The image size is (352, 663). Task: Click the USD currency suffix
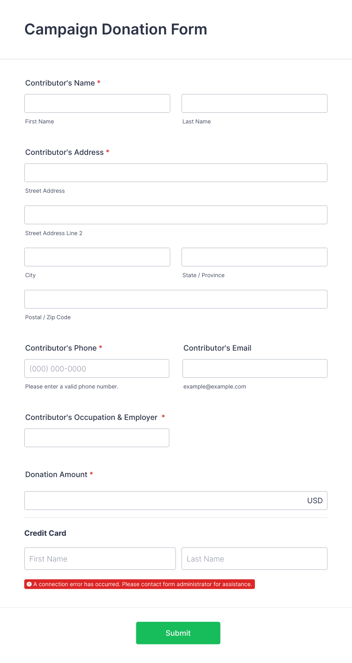click(x=315, y=501)
